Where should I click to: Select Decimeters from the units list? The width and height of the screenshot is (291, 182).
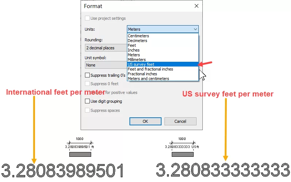[x=137, y=41]
